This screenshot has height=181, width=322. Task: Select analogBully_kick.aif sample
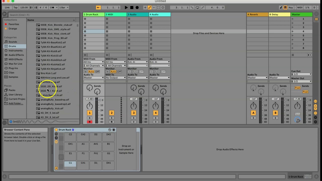point(52,108)
